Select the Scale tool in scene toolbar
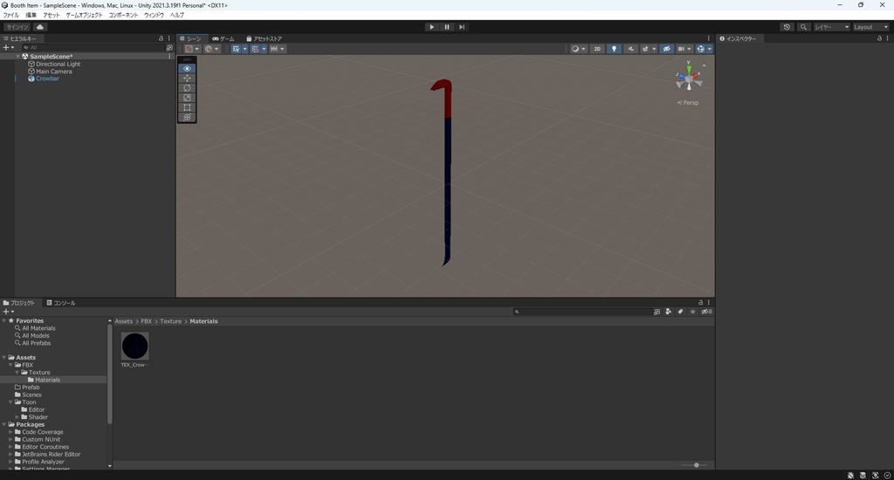This screenshot has height=480, width=894. pos(187,98)
